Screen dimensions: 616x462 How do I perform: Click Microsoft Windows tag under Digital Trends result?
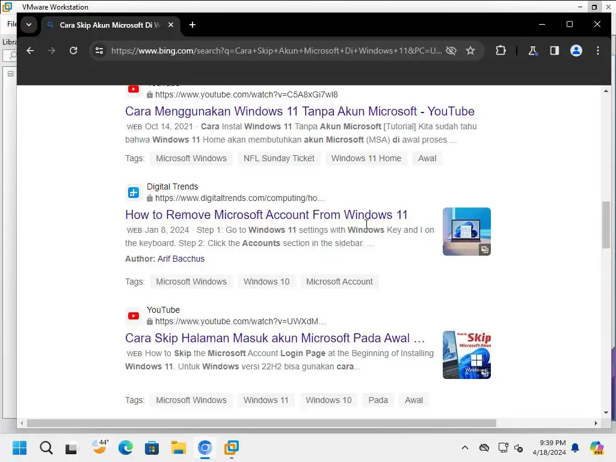(191, 282)
